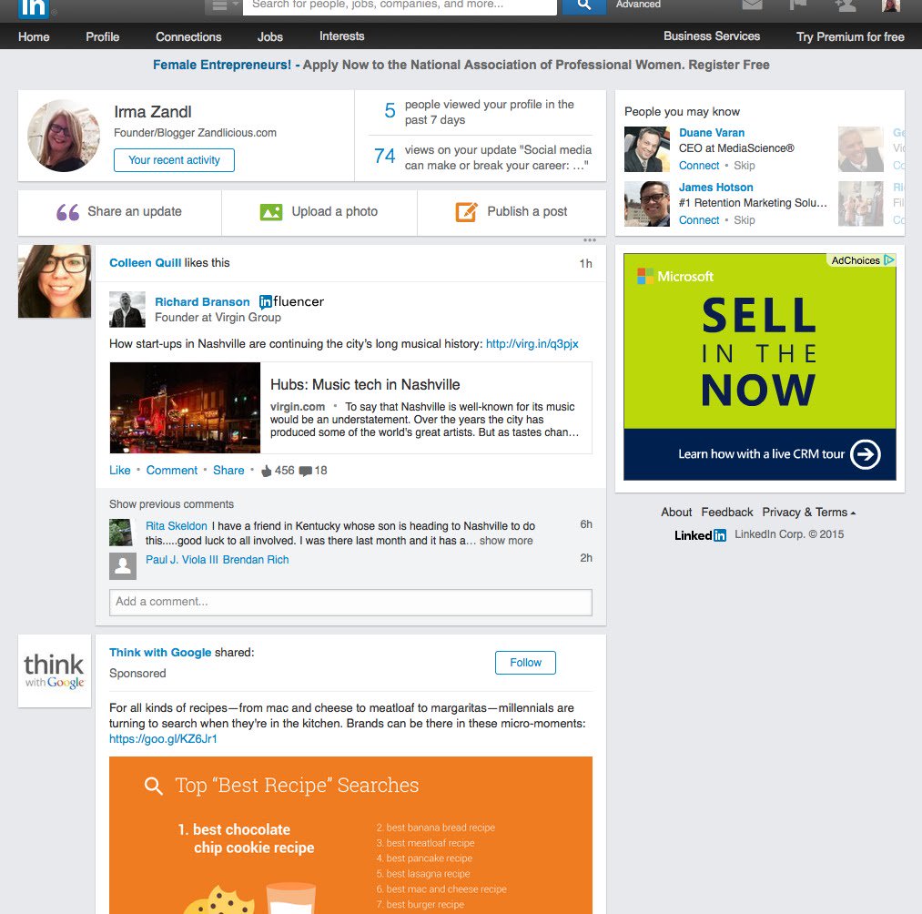Open the virg.in/q3pjx link
The height and width of the screenshot is (914, 922).
(x=532, y=343)
